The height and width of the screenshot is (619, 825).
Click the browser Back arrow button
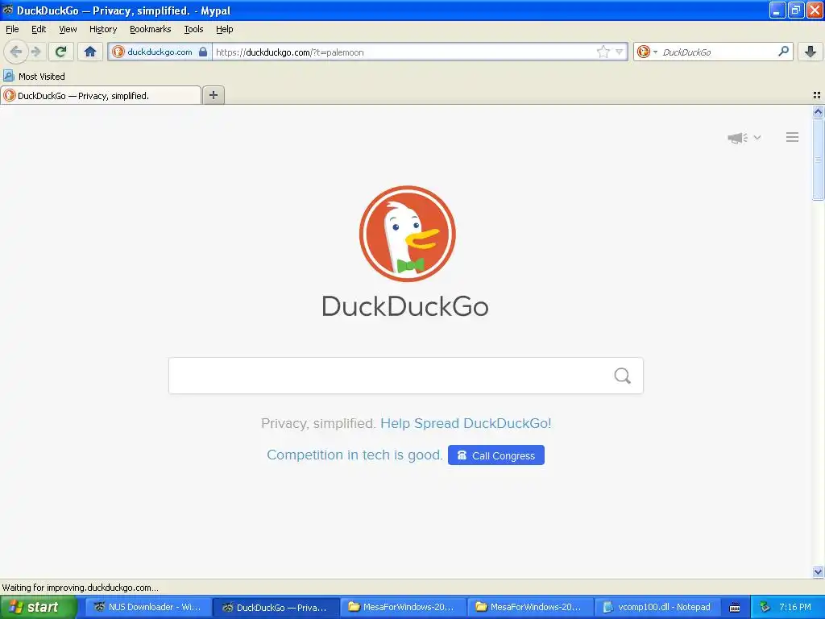[16, 52]
